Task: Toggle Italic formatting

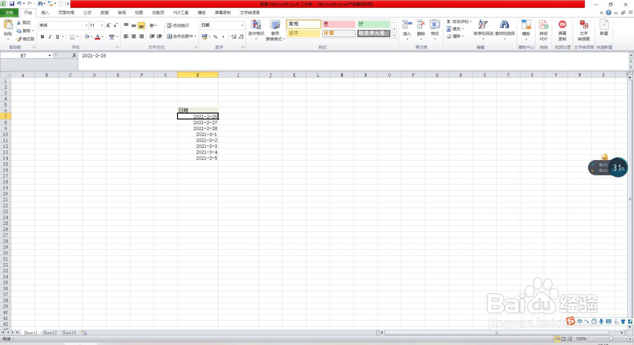Action: tap(50, 37)
